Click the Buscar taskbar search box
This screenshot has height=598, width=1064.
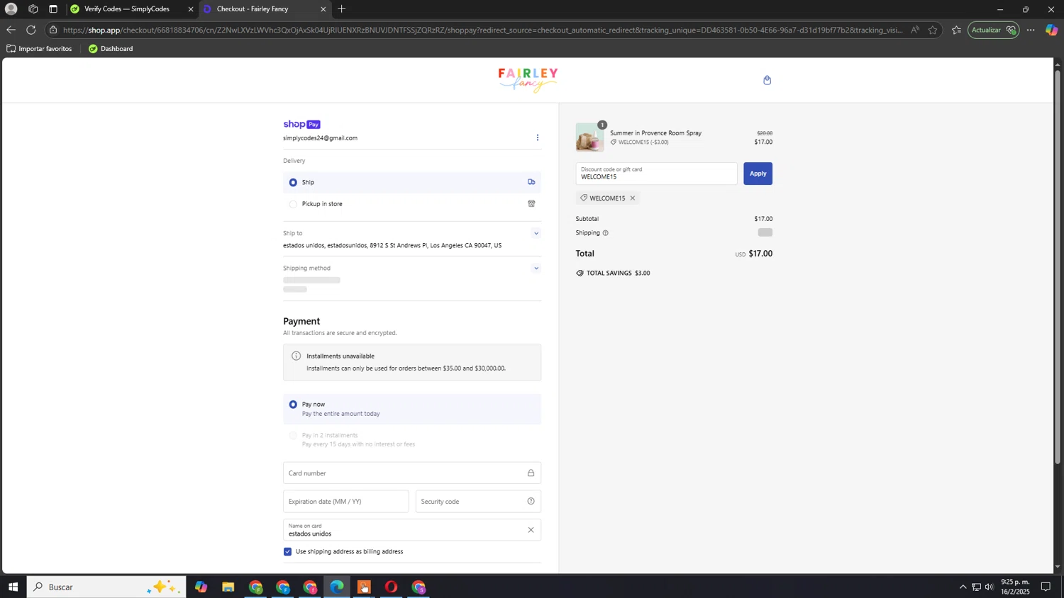click(106, 587)
